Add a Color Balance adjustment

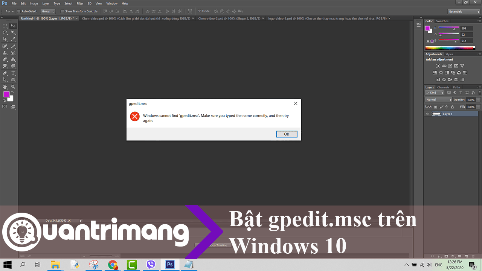pyautogui.click(x=441, y=73)
